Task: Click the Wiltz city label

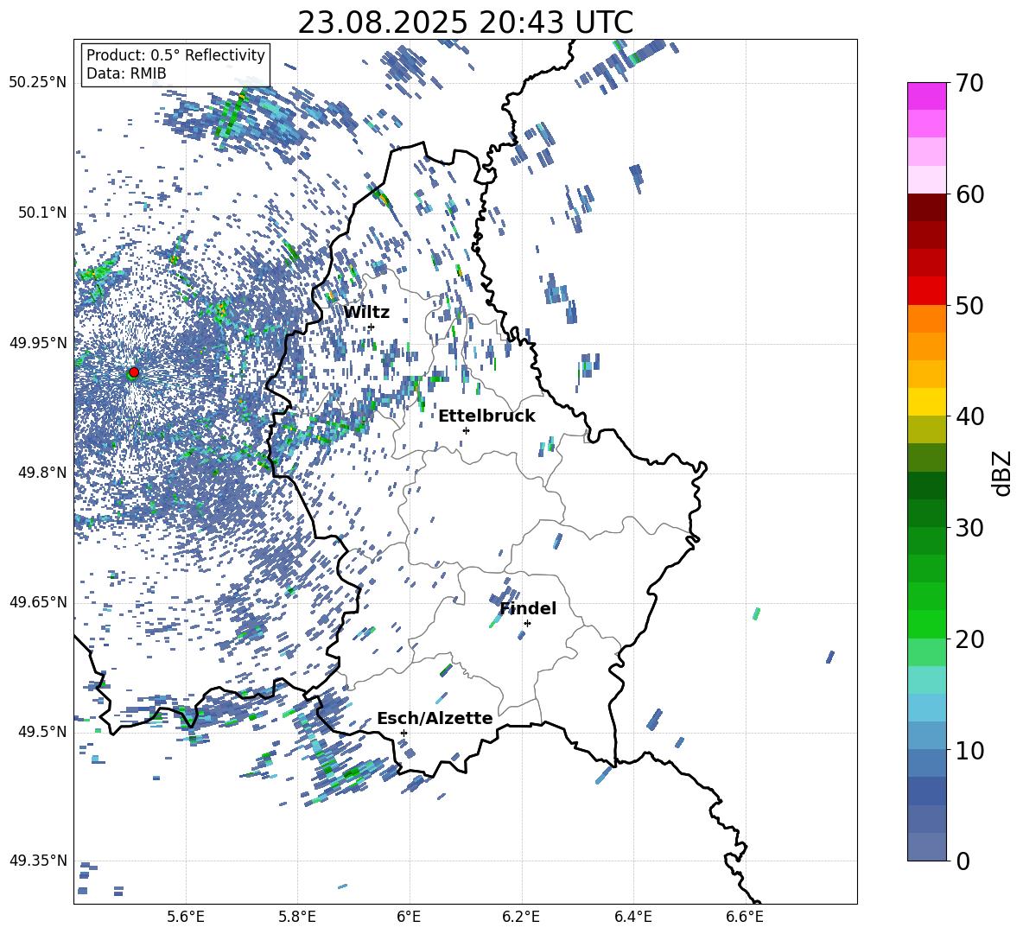Action: pos(366,313)
